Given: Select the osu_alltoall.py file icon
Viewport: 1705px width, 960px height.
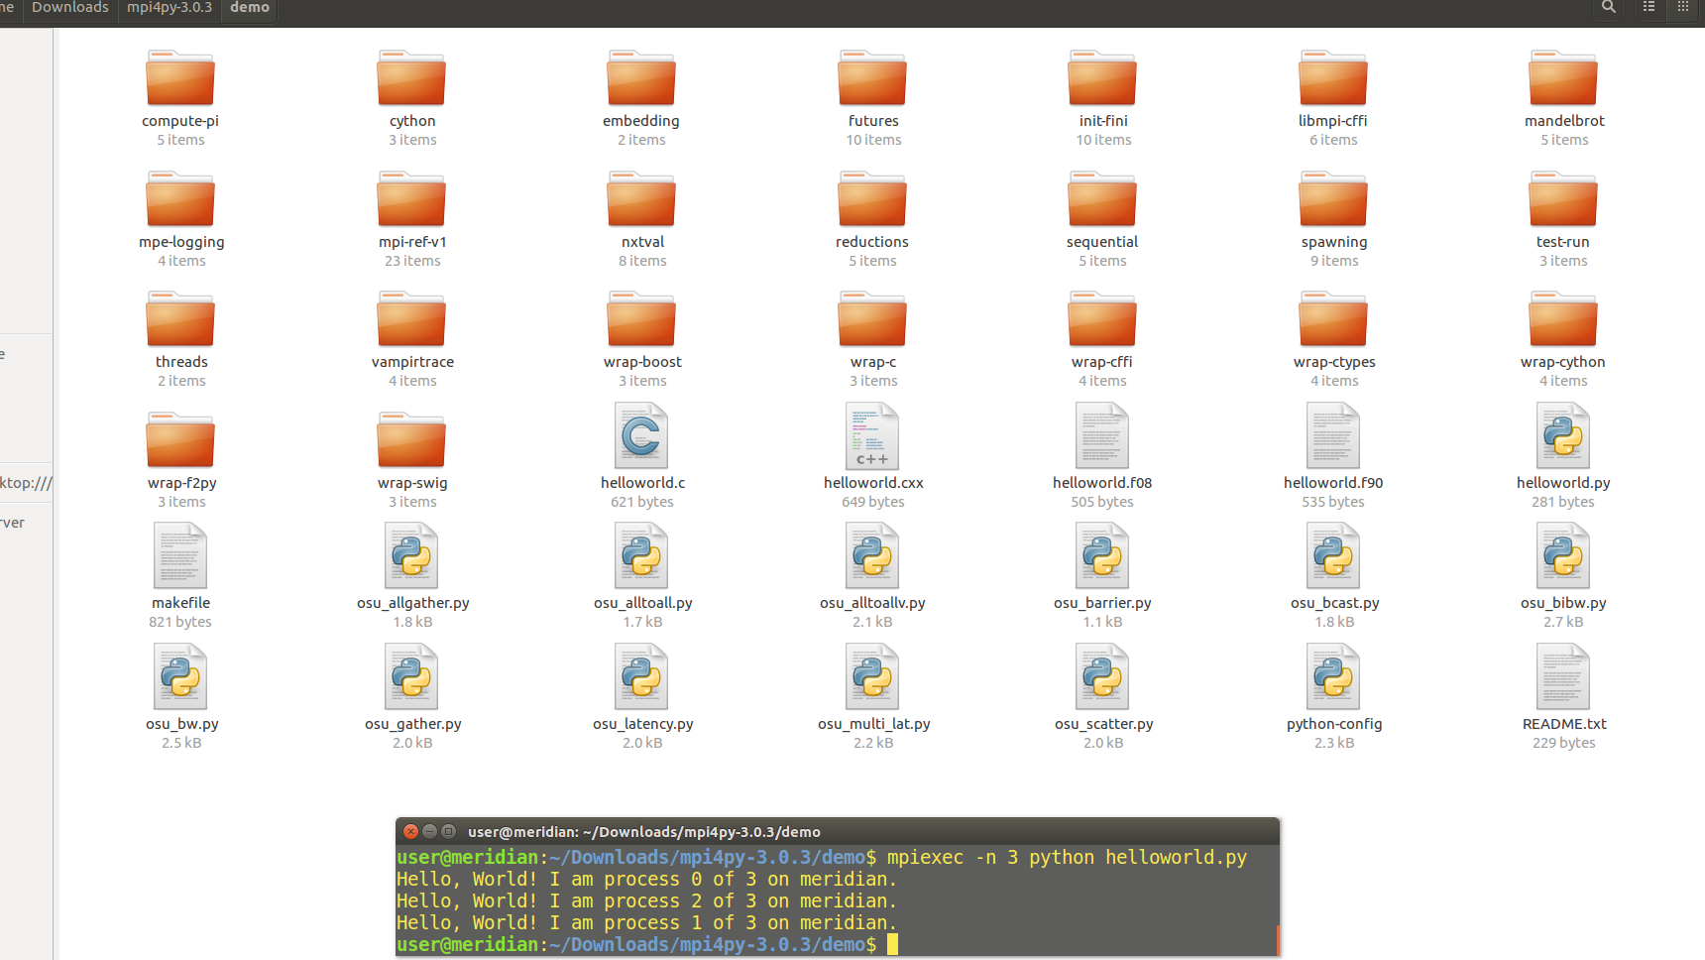Looking at the screenshot, I should coord(641,556).
